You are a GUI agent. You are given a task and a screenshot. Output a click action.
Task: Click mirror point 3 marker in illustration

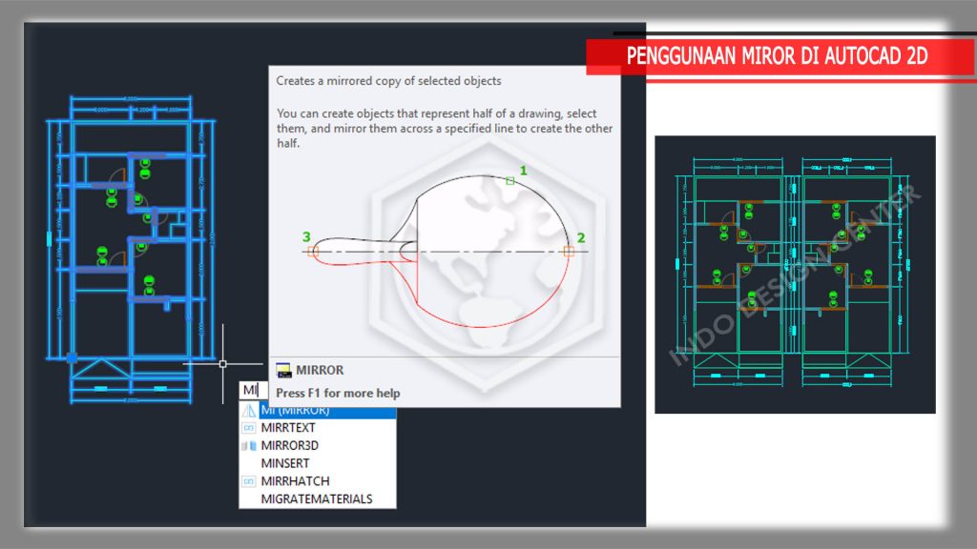tap(313, 251)
